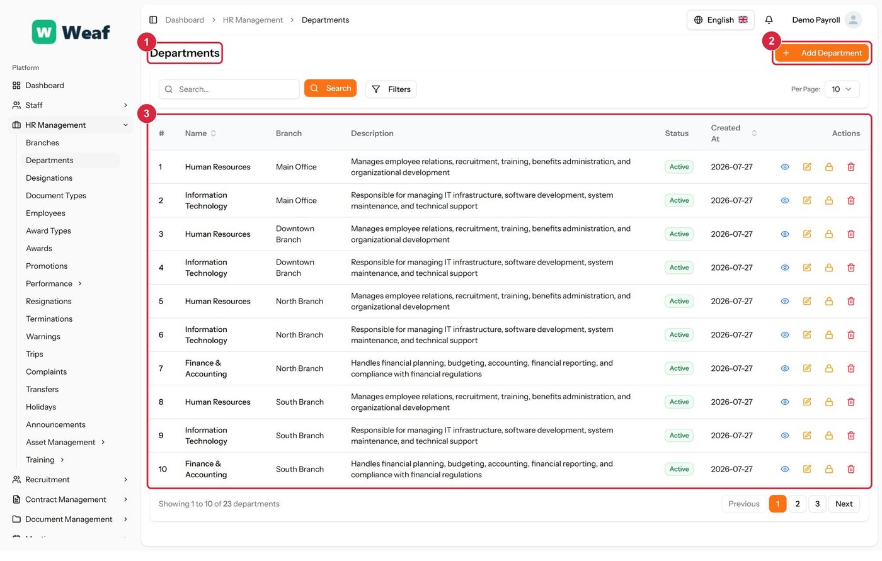The image size is (882, 561).
Task: Expand the Contract Management section
Action: tap(70, 500)
